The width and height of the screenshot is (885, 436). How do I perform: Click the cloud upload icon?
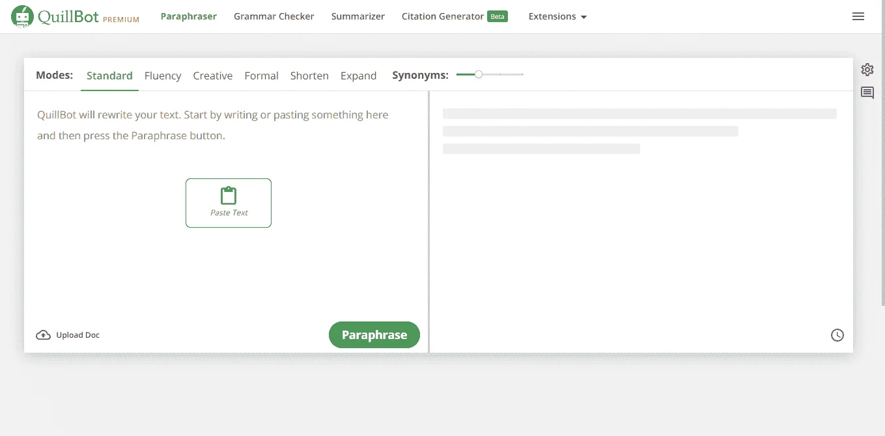pyautogui.click(x=43, y=335)
